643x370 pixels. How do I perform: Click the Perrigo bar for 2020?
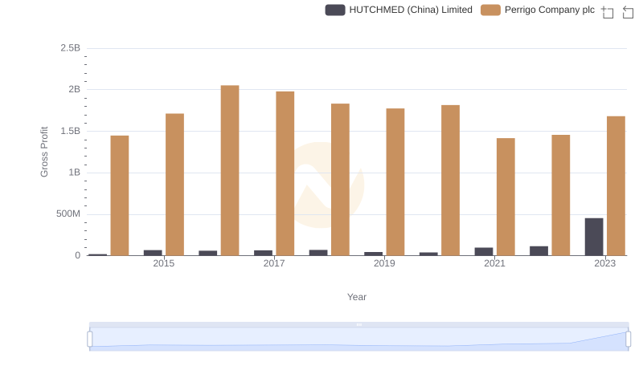(x=450, y=180)
